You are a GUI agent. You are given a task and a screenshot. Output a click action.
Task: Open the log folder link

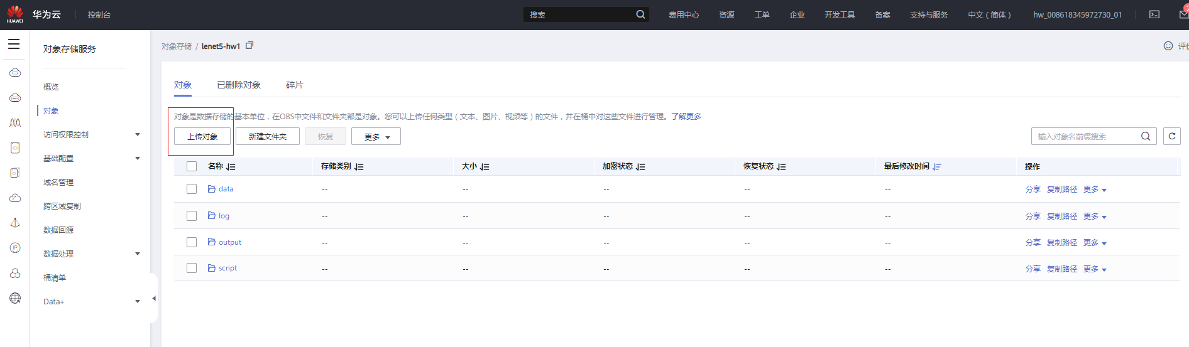click(x=224, y=216)
